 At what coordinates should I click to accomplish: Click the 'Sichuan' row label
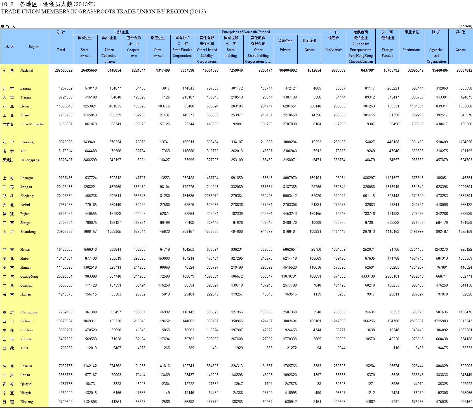(x=26, y=321)
